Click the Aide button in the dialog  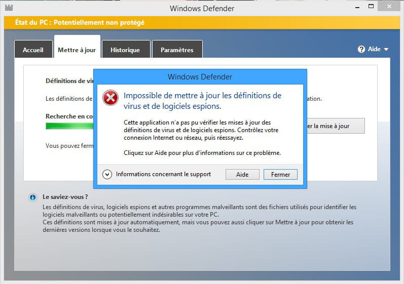[x=242, y=175]
